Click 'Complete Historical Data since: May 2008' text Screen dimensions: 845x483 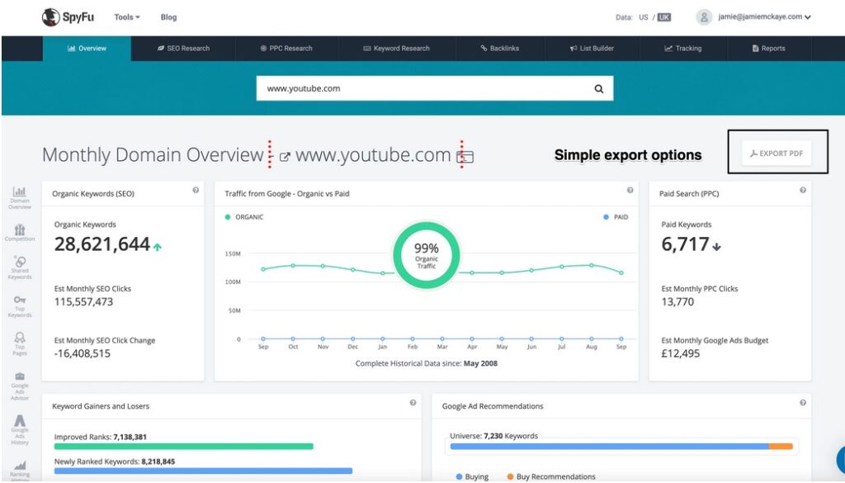427,363
